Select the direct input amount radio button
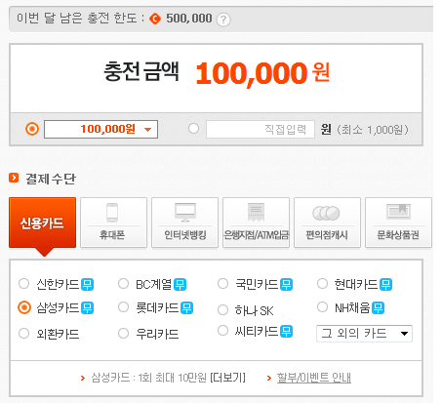Image resolution: width=442 pixels, height=403 pixels. pyautogui.click(x=193, y=129)
